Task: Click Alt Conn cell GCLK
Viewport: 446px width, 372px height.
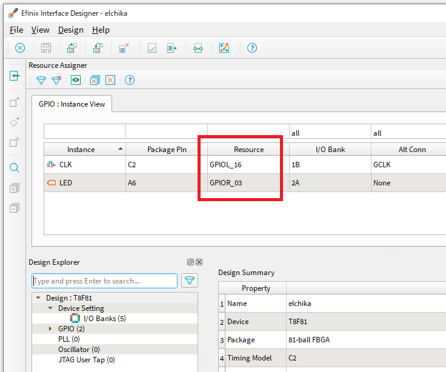Action: click(409, 165)
